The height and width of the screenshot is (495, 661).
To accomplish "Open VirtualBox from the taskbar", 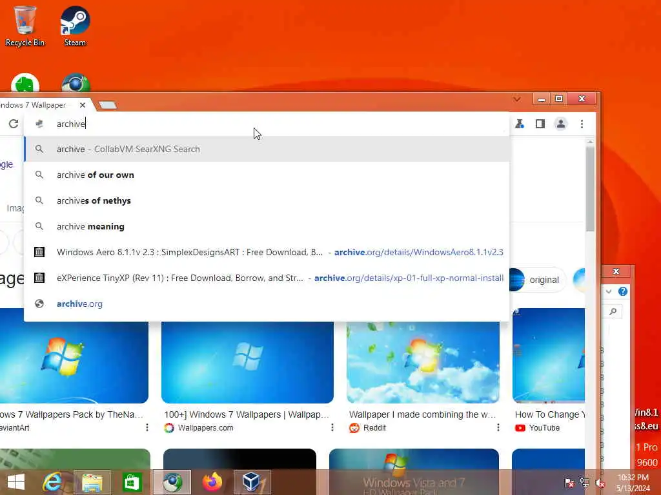I will (x=252, y=482).
